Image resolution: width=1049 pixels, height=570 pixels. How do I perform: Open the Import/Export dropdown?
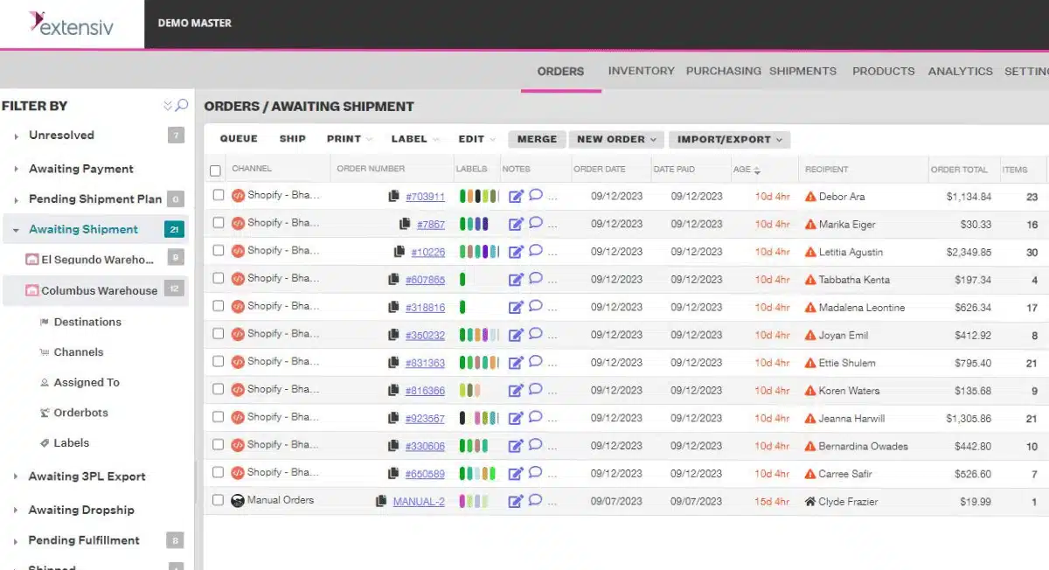pos(729,139)
